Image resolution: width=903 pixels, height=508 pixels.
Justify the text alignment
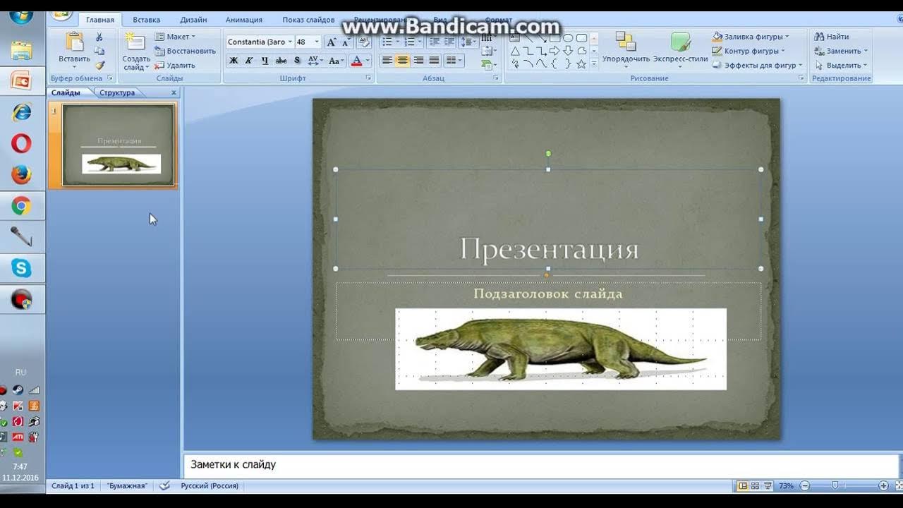pos(435,61)
